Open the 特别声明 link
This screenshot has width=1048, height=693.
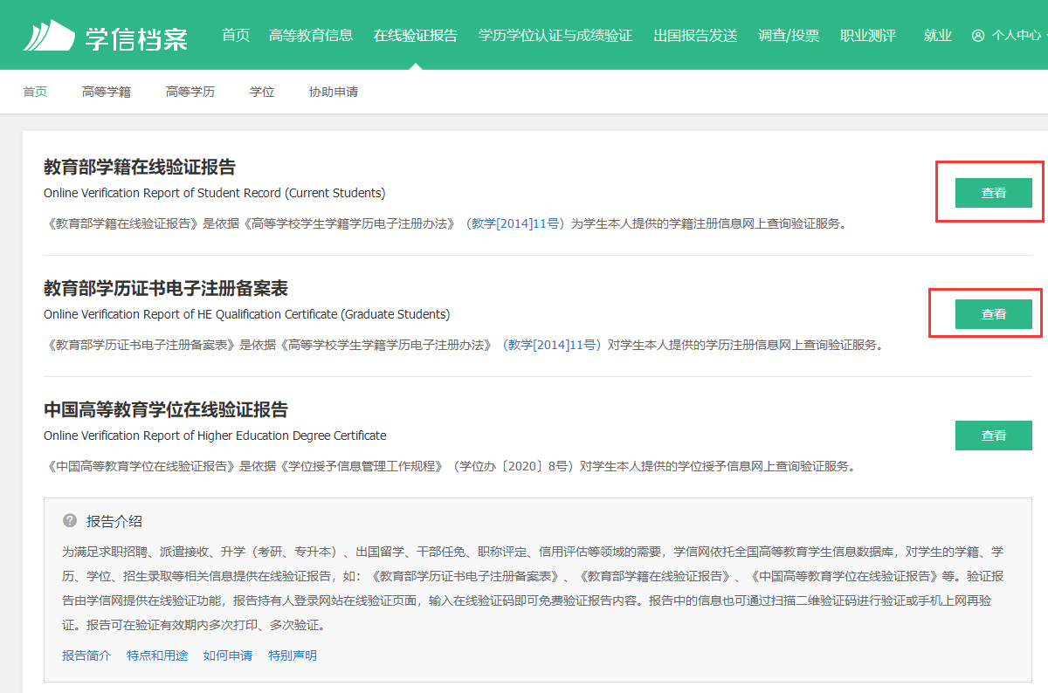293,655
